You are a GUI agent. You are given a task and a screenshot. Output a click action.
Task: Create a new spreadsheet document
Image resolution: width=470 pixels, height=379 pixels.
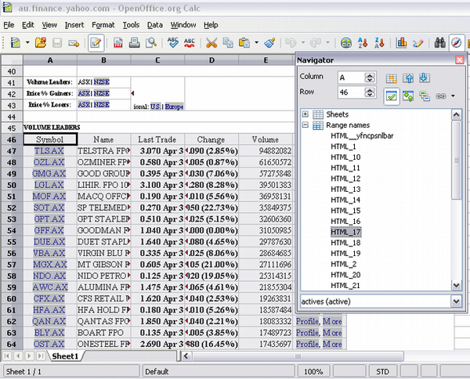[16, 43]
